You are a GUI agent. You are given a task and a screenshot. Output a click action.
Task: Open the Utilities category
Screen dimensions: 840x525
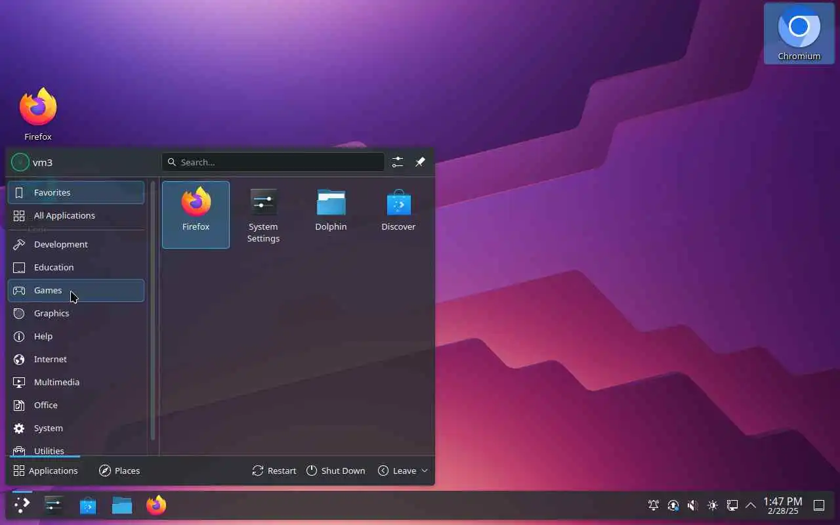point(76,449)
